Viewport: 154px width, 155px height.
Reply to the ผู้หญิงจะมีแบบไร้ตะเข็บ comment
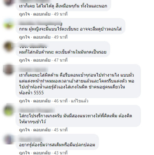(x=42, y=37)
